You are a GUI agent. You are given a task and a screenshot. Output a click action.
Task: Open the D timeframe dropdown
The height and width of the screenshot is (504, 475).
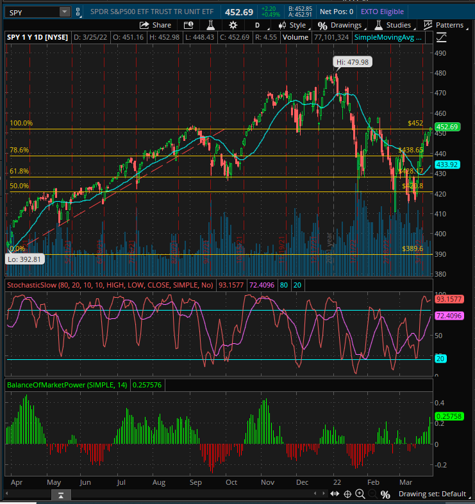(257, 25)
